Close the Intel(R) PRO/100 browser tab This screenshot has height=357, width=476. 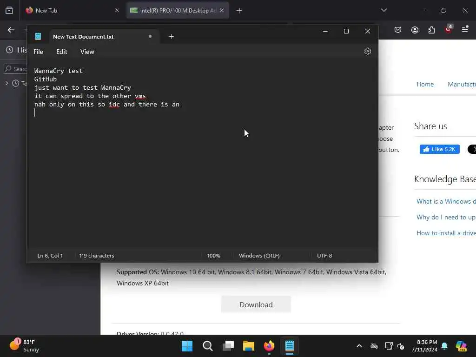tap(222, 11)
